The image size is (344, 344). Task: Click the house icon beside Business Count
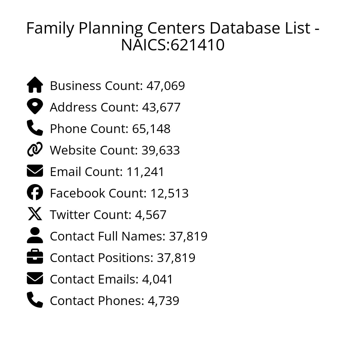click(x=35, y=85)
